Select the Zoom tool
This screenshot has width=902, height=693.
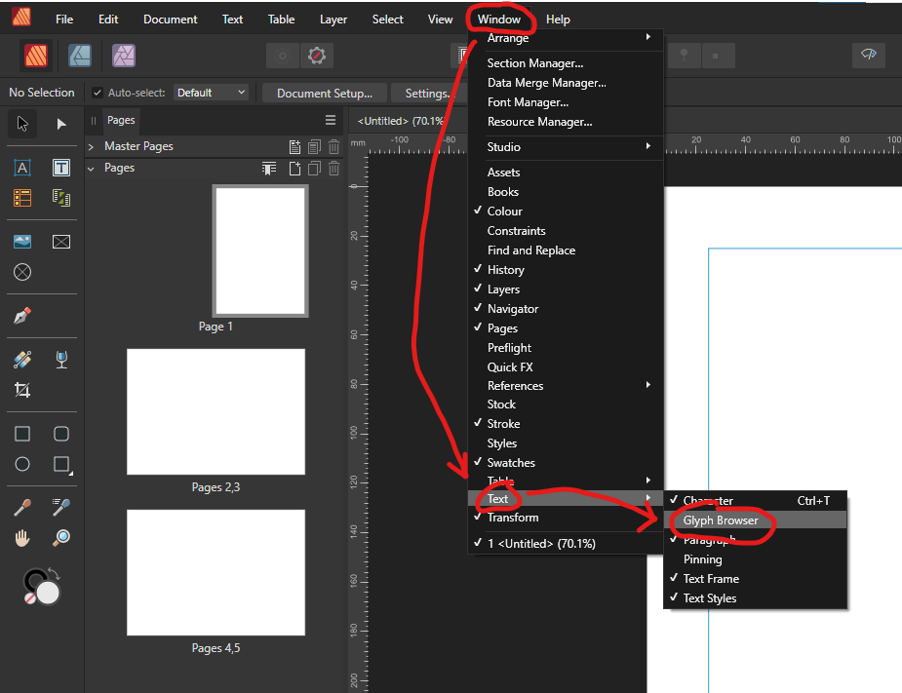coord(60,539)
